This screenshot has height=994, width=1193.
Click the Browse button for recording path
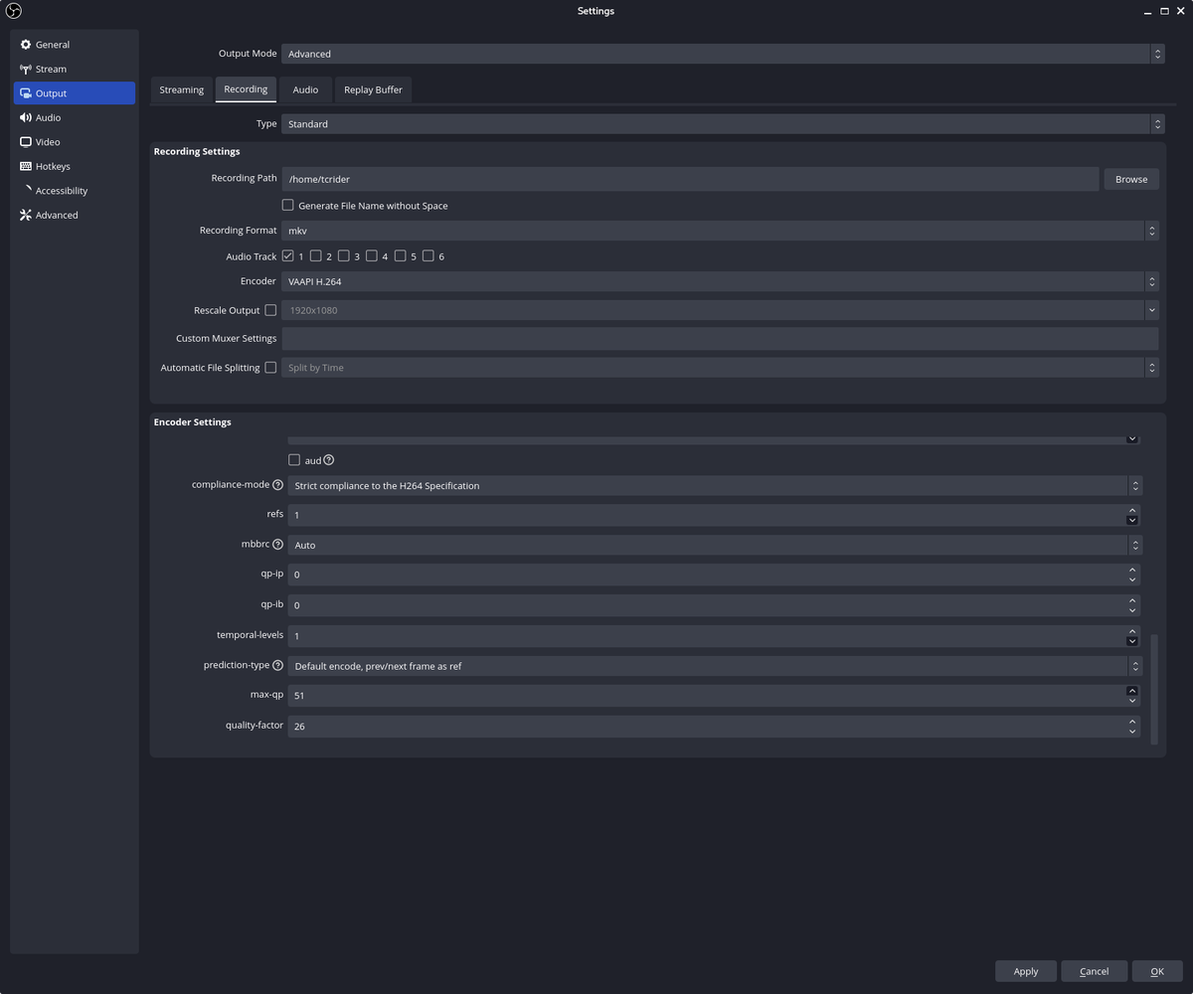[x=1131, y=179]
